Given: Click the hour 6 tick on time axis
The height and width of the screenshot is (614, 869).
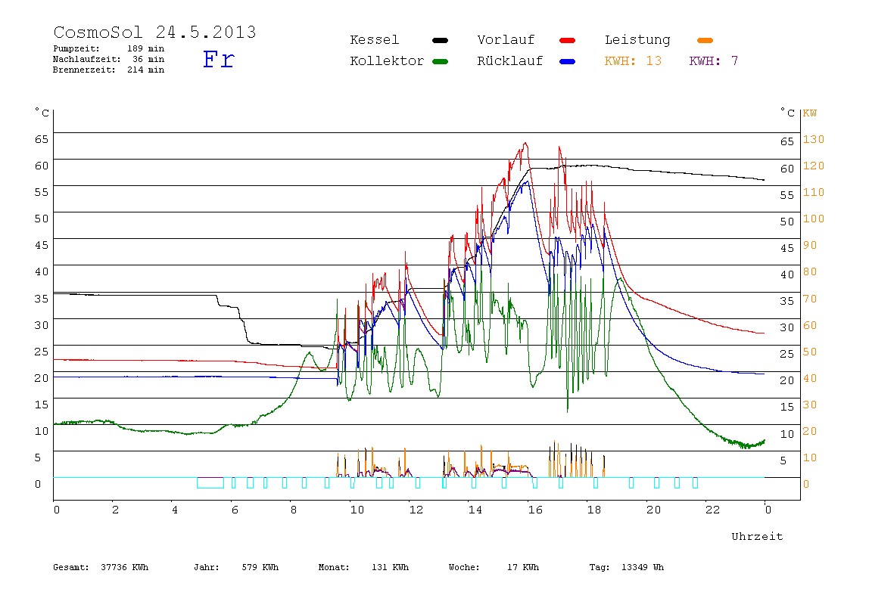Looking at the screenshot, I should tap(235, 510).
